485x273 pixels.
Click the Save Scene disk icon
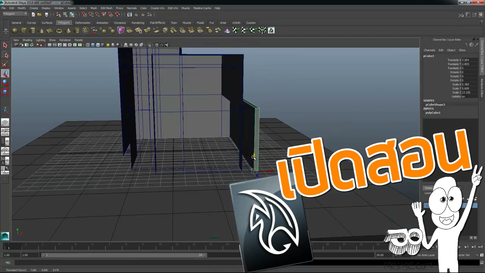(46, 14)
